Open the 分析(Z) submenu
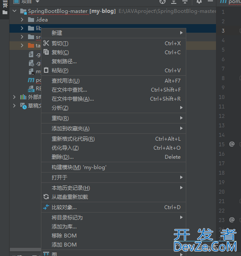241x256 pixels. pos(113,108)
